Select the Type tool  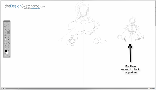pos(9,43)
